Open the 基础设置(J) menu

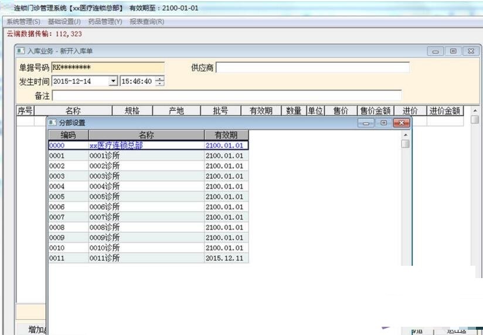pyautogui.click(x=64, y=22)
